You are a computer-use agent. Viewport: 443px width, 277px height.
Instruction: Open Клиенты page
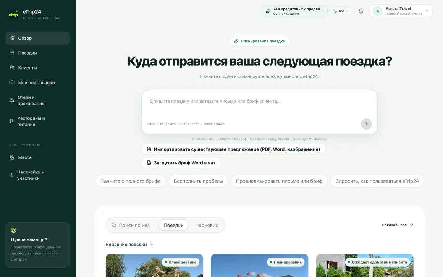point(37,68)
